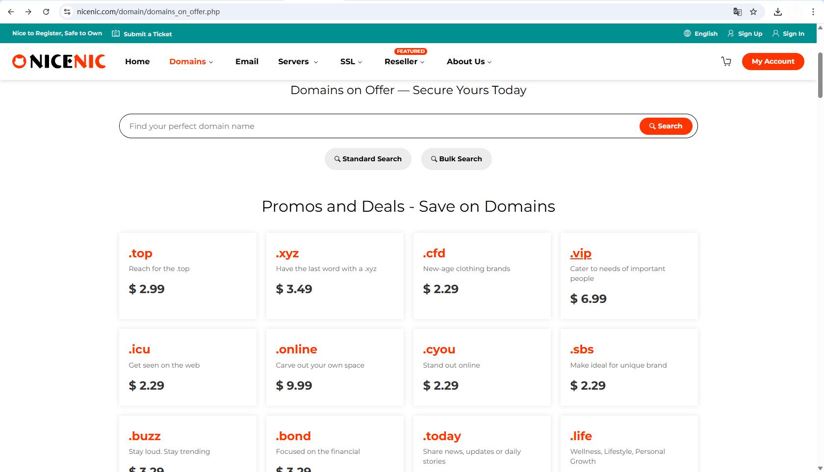Click the orange Search button
This screenshot has height=472, width=824.
666,126
